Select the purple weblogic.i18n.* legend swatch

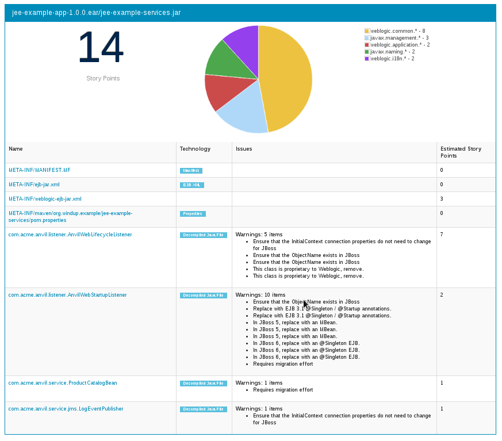(x=367, y=59)
